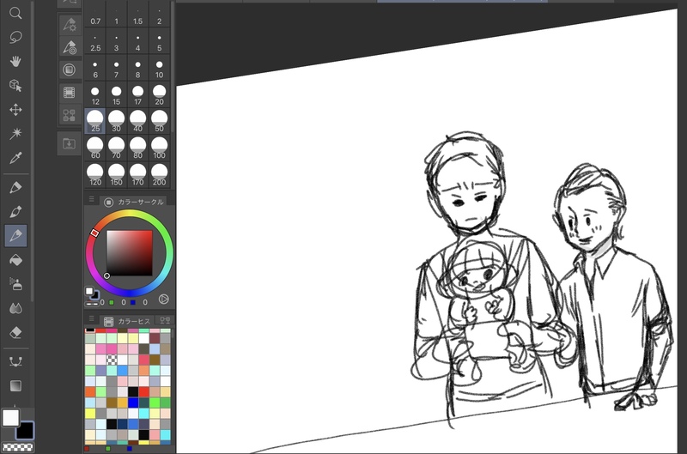
Task: Open the Color History panel hamburger menu
Action: point(92,318)
